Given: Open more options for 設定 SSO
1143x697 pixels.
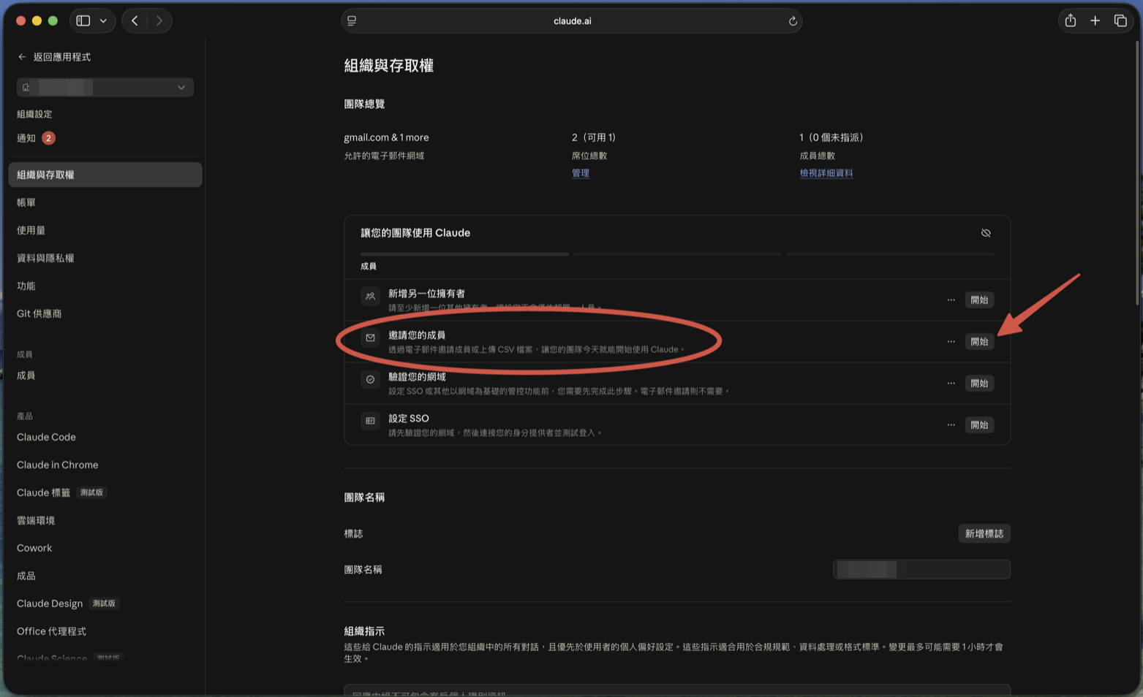Looking at the screenshot, I should [951, 425].
